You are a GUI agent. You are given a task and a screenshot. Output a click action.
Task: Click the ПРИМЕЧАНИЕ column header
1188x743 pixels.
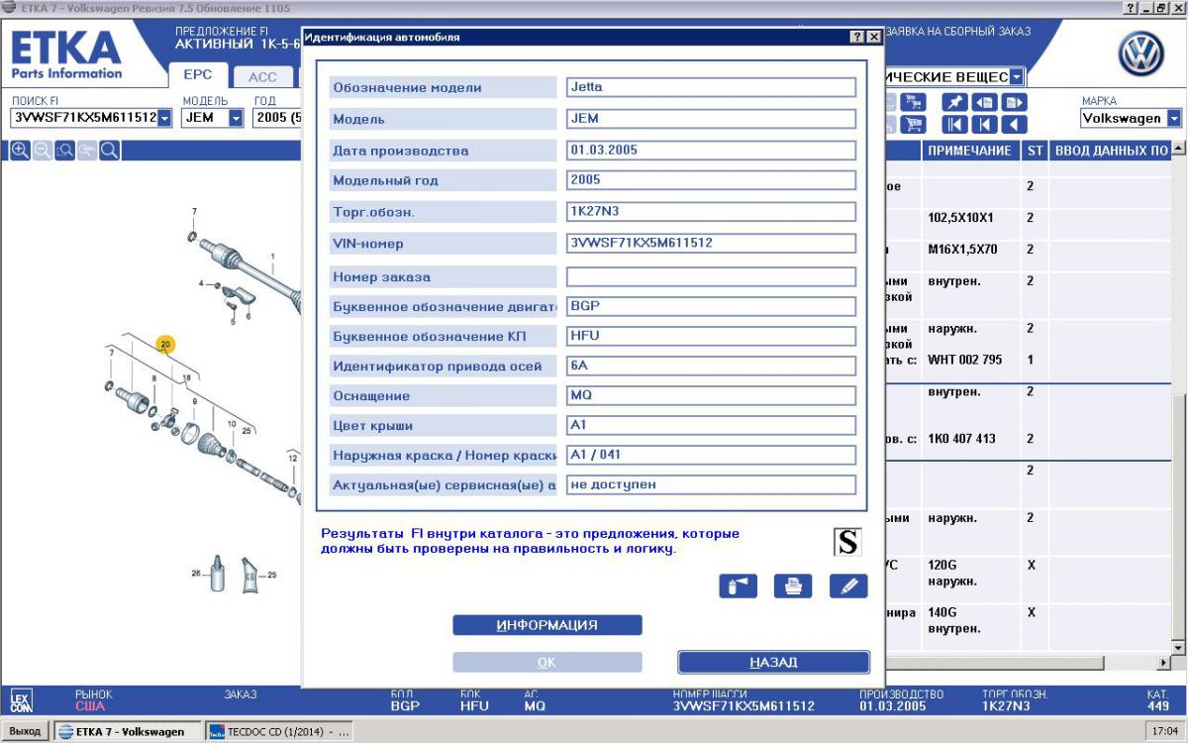[969, 152]
